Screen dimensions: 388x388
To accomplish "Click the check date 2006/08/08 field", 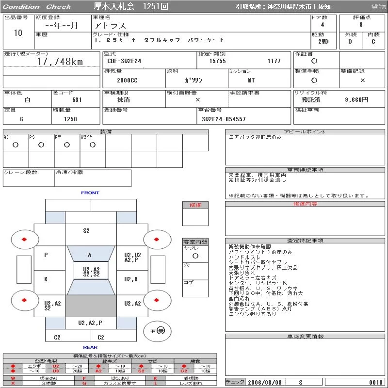I will [x=265, y=382].
